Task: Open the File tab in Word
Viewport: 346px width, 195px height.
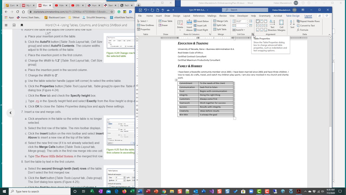Action: point(140,16)
